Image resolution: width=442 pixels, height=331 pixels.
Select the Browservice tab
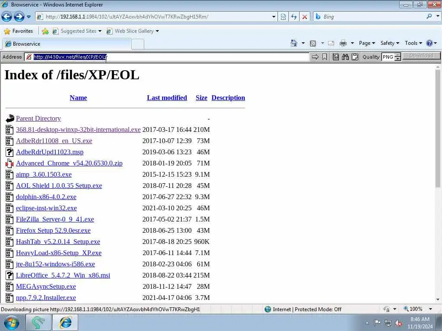click(67, 44)
